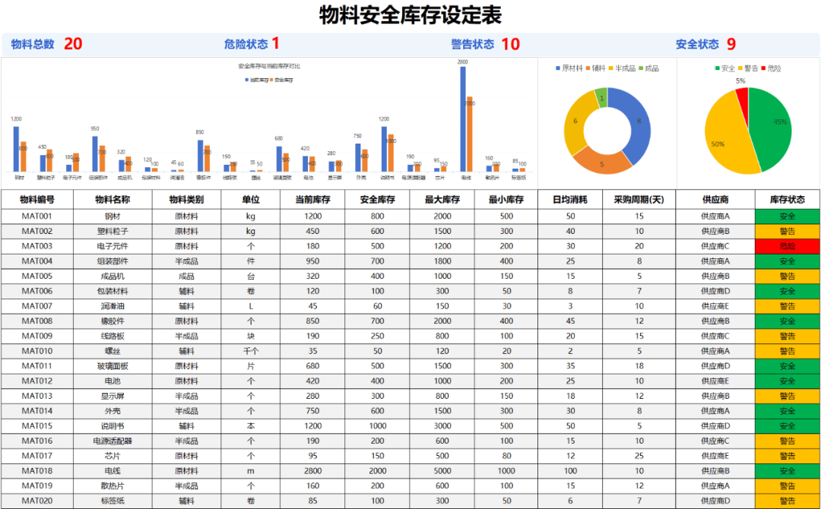Select the 原材料 legend marker in donut chart
Screen dimensions: 821x509
click(x=558, y=68)
